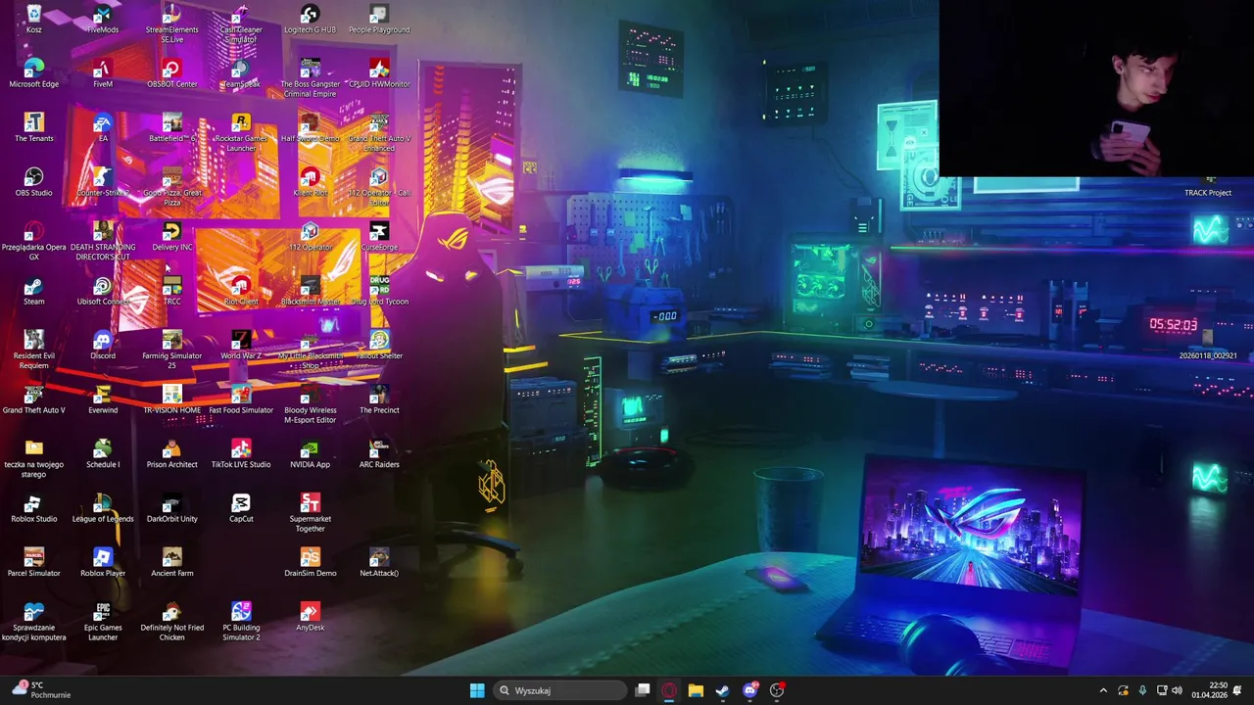Screen dimensions: 1254x705
Task: Click the Discord desktop shortcut
Action: point(103,345)
